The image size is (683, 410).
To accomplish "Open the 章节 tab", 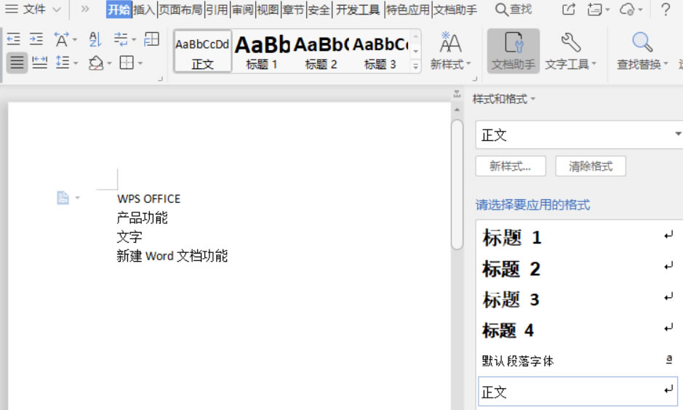I will coord(293,9).
